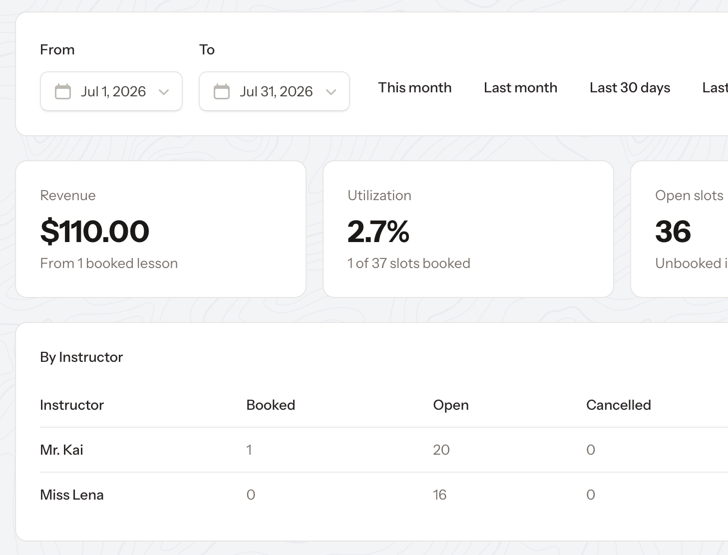Select the This month preset
Viewport: 728px width, 555px height.
coord(415,88)
